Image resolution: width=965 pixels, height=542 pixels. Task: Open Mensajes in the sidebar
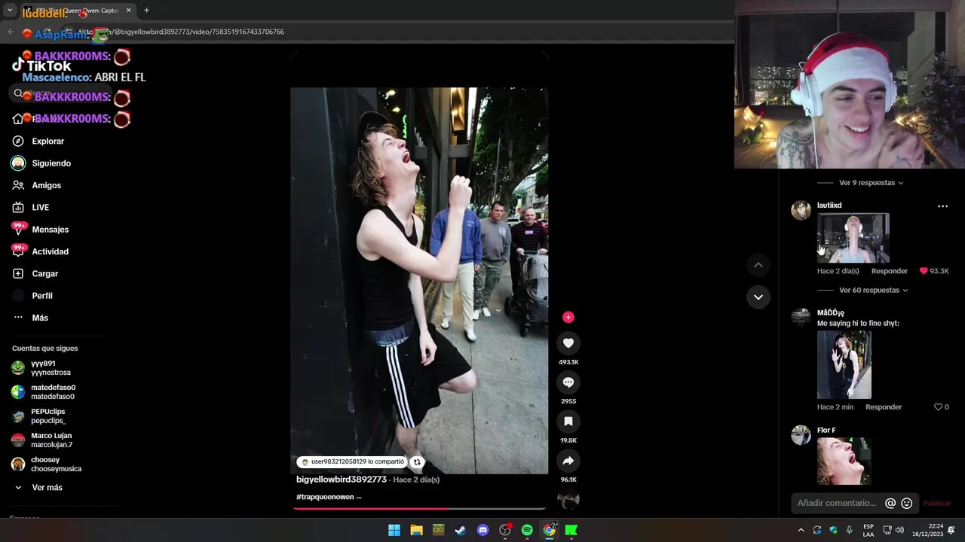[51, 230]
